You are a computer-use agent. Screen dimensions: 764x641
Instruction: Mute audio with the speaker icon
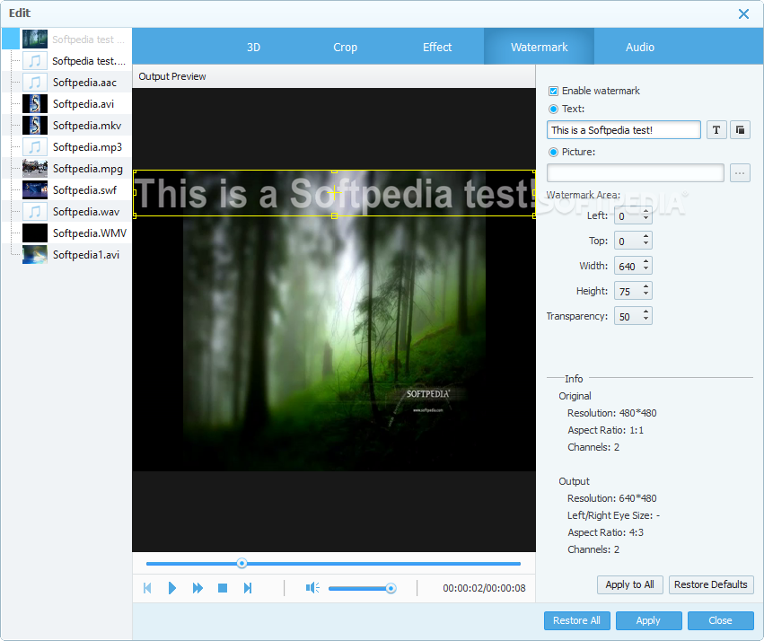(x=312, y=588)
